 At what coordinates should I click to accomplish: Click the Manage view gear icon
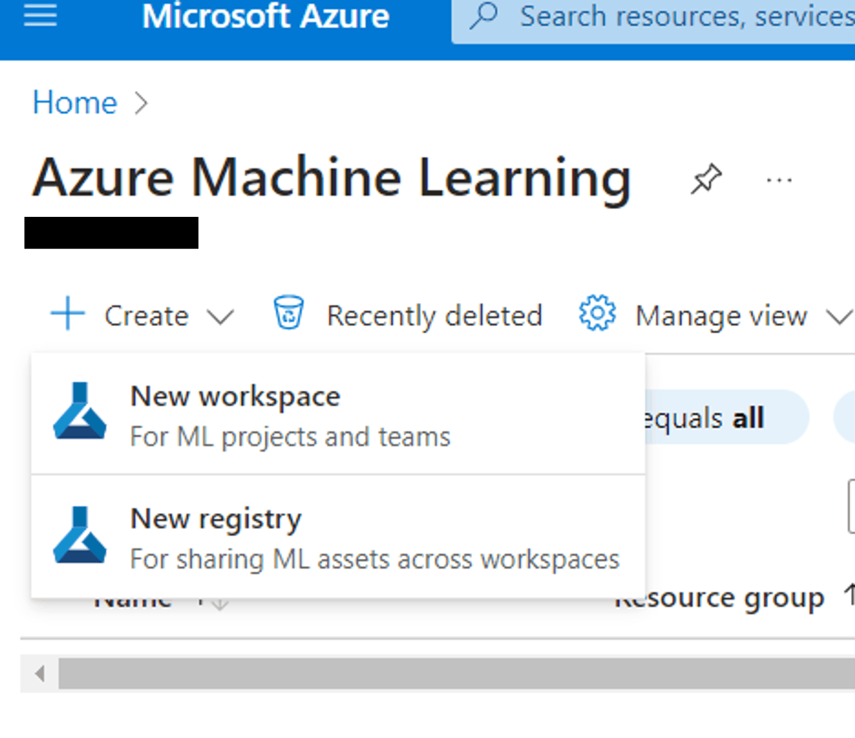point(597,313)
